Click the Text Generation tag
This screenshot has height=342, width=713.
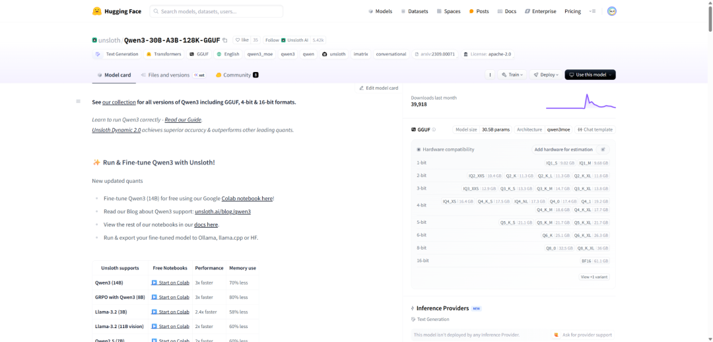(118, 54)
